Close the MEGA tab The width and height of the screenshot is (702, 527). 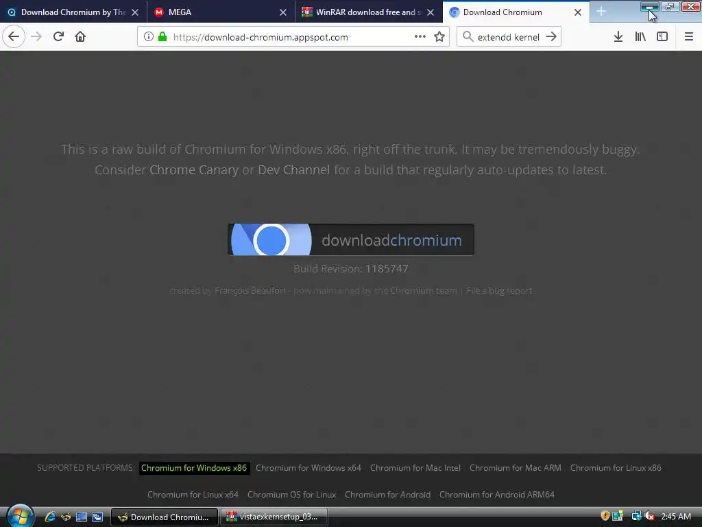coord(283,12)
